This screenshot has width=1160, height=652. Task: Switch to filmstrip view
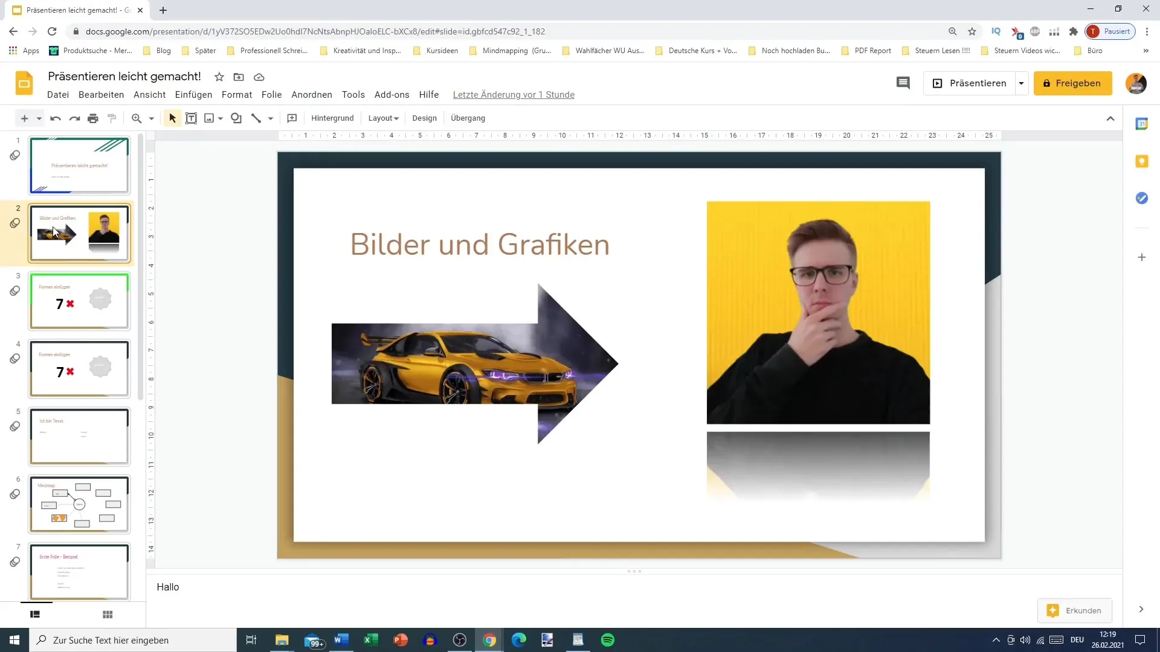tap(35, 615)
